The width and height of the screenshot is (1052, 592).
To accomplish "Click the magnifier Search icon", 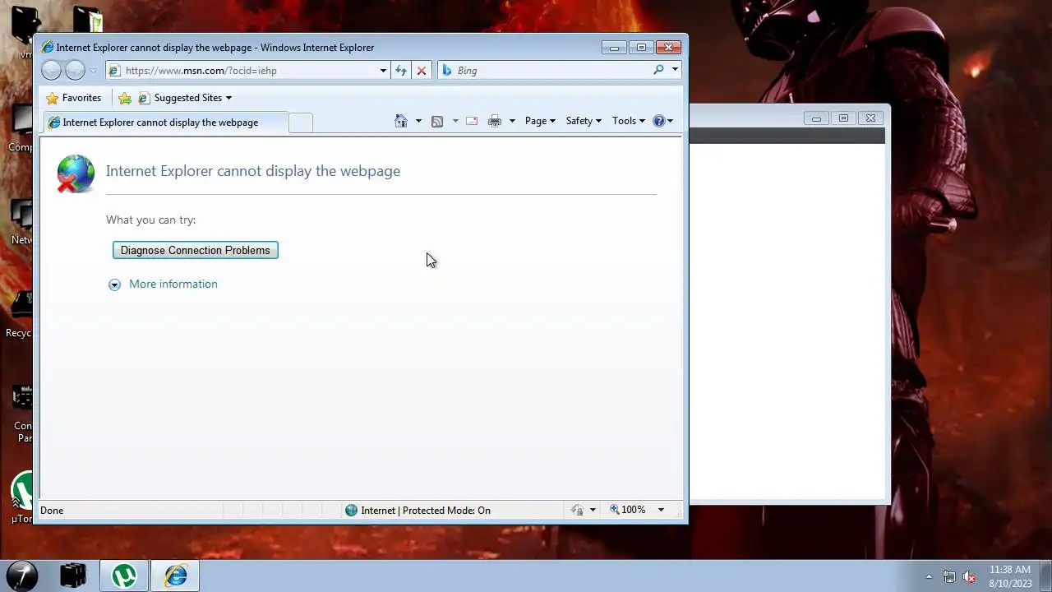I will [658, 71].
